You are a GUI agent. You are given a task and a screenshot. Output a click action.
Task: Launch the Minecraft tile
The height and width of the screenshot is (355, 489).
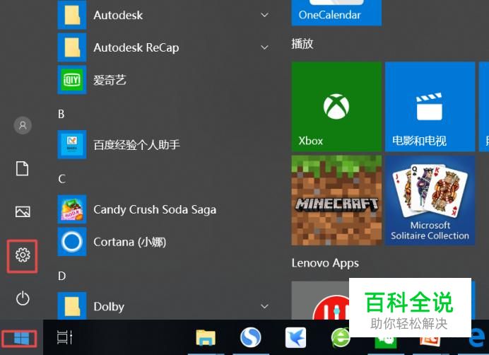click(x=336, y=200)
